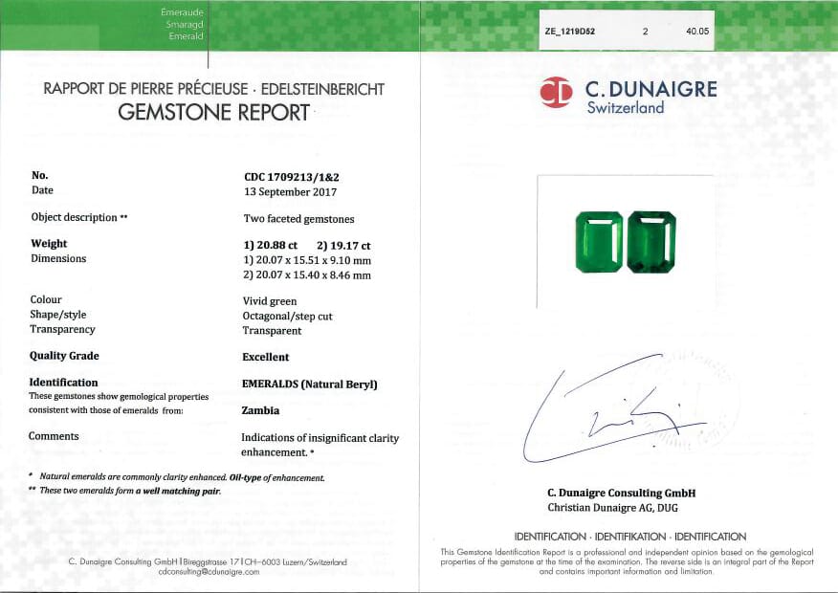Select the 'Vivid green' colour value
Image resolution: width=838 pixels, height=593 pixels.
point(270,301)
